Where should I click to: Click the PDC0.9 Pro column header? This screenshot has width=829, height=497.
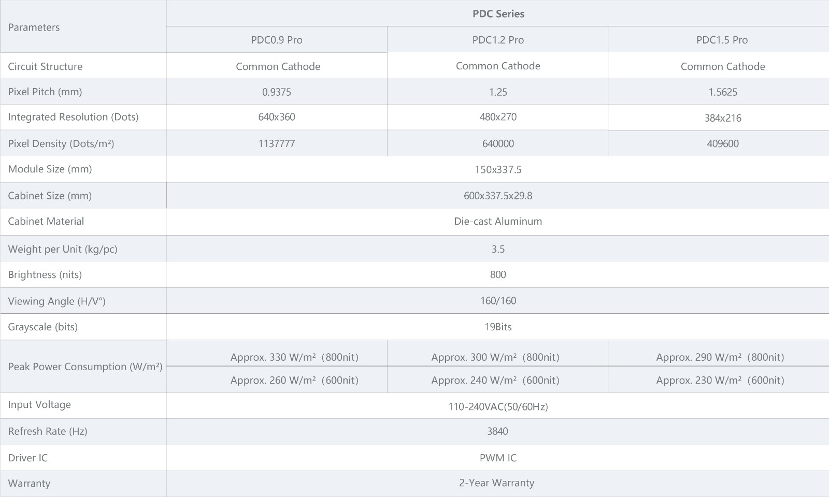click(277, 40)
